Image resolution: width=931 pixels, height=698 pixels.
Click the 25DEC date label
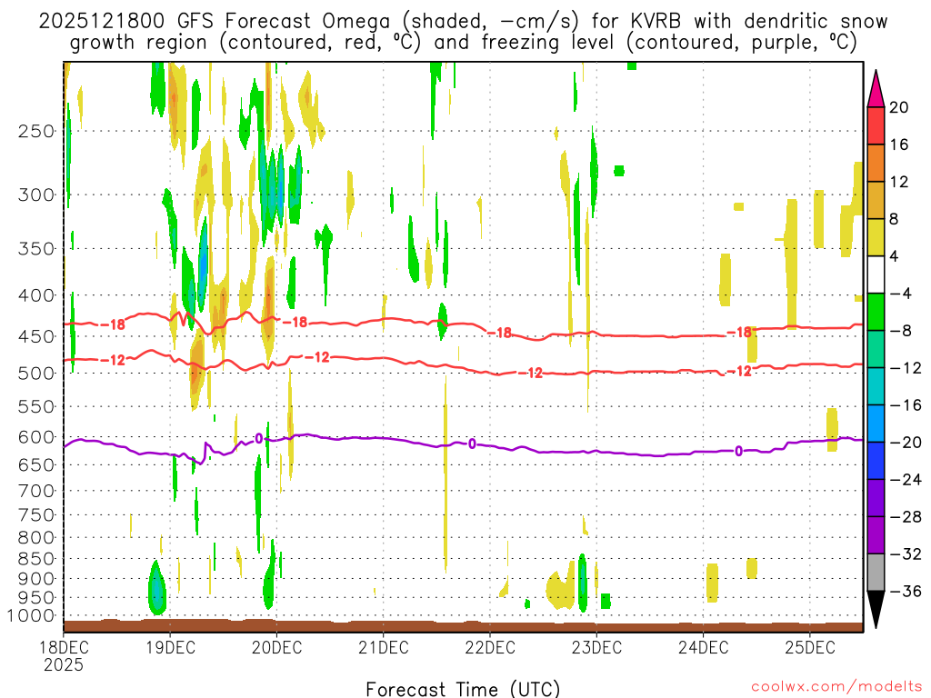[810, 647]
